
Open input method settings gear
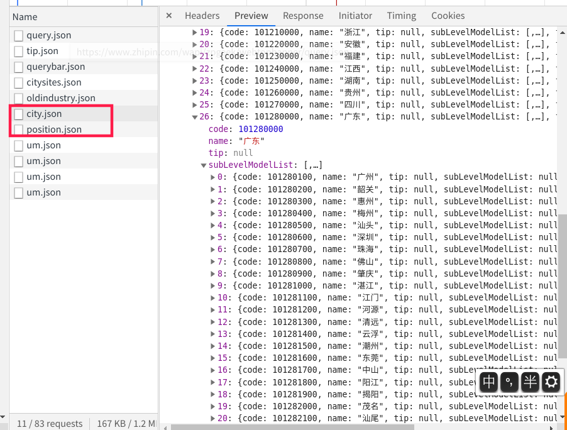(x=551, y=382)
